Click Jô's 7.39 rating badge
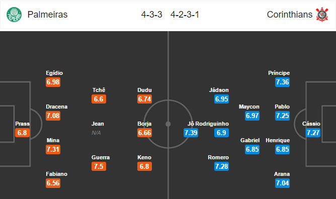The image size is (336, 199). [x=191, y=133]
